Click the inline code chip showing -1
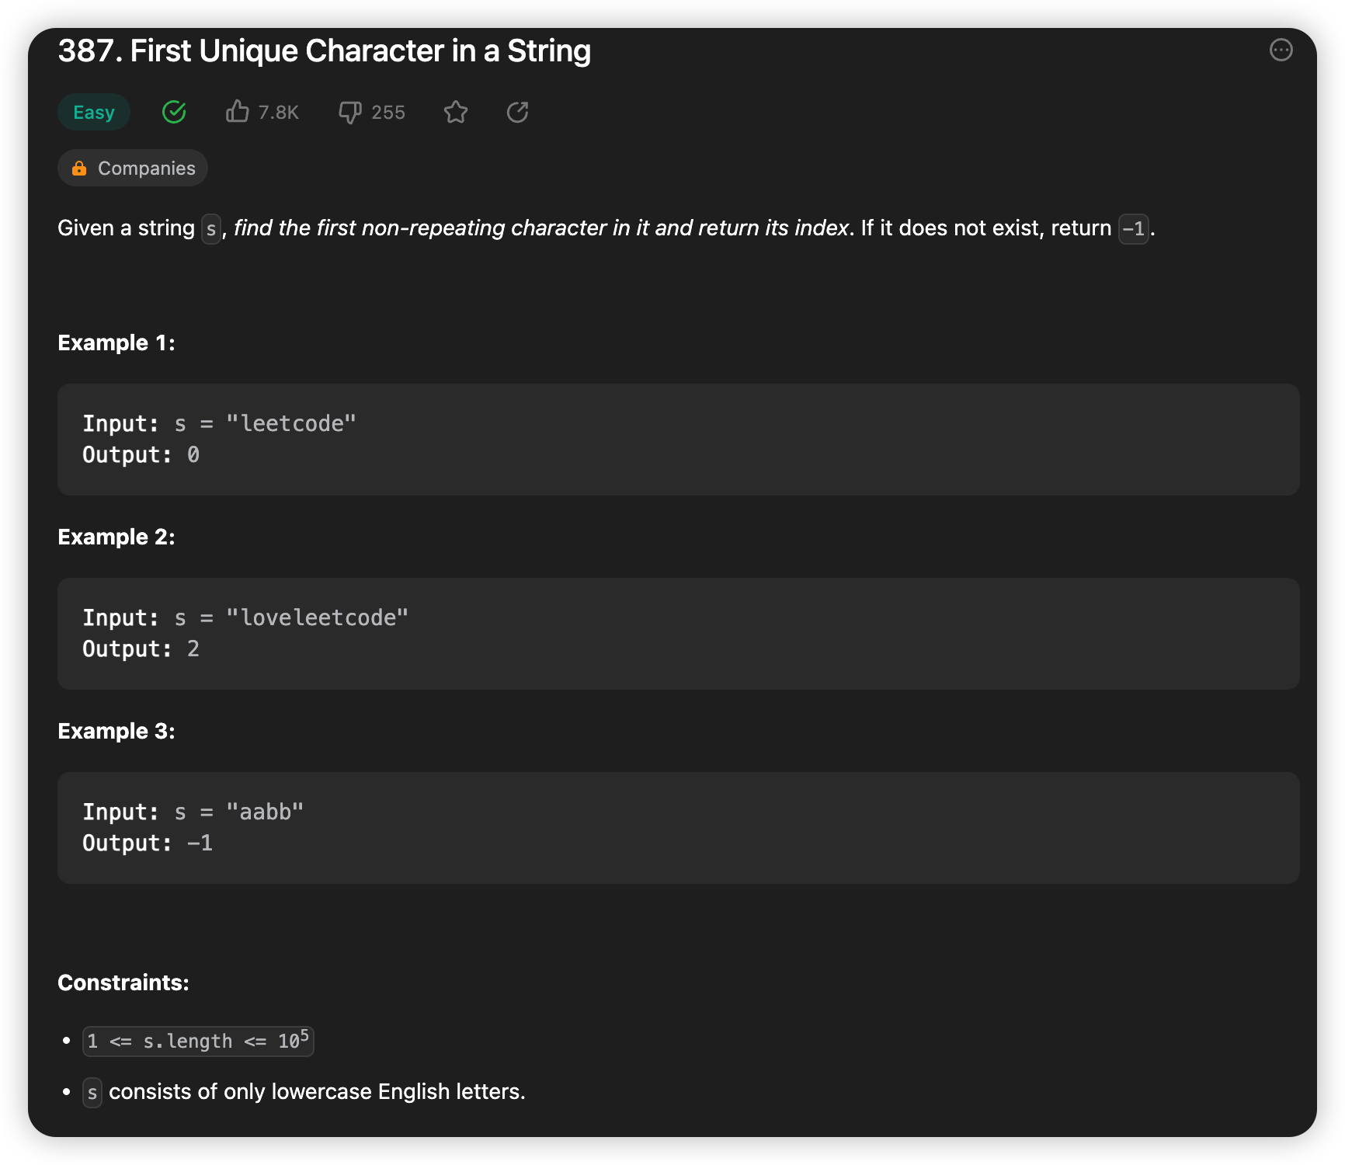The width and height of the screenshot is (1345, 1165). 1133,229
